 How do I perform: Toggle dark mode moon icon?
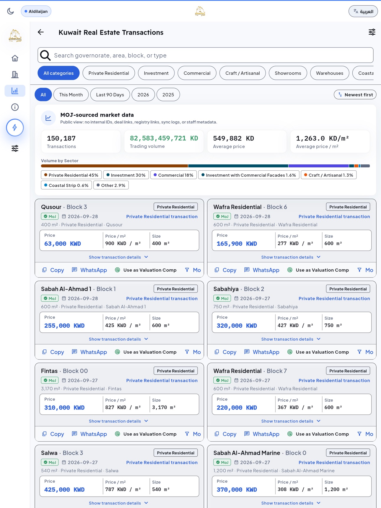click(x=11, y=11)
